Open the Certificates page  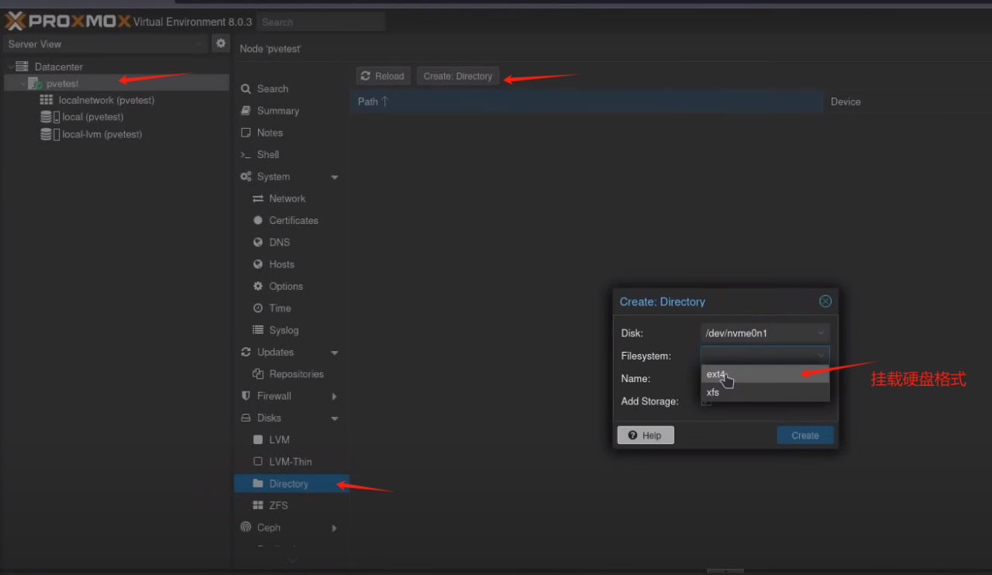coord(293,220)
